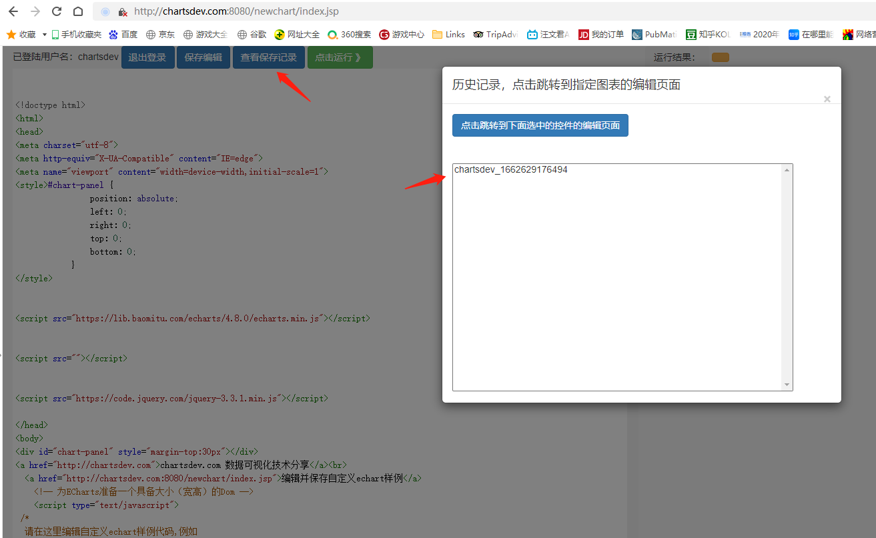Open the 网址大全 bookmark
Image resolution: width=876 pixels, height=538 pixels.
297,34
